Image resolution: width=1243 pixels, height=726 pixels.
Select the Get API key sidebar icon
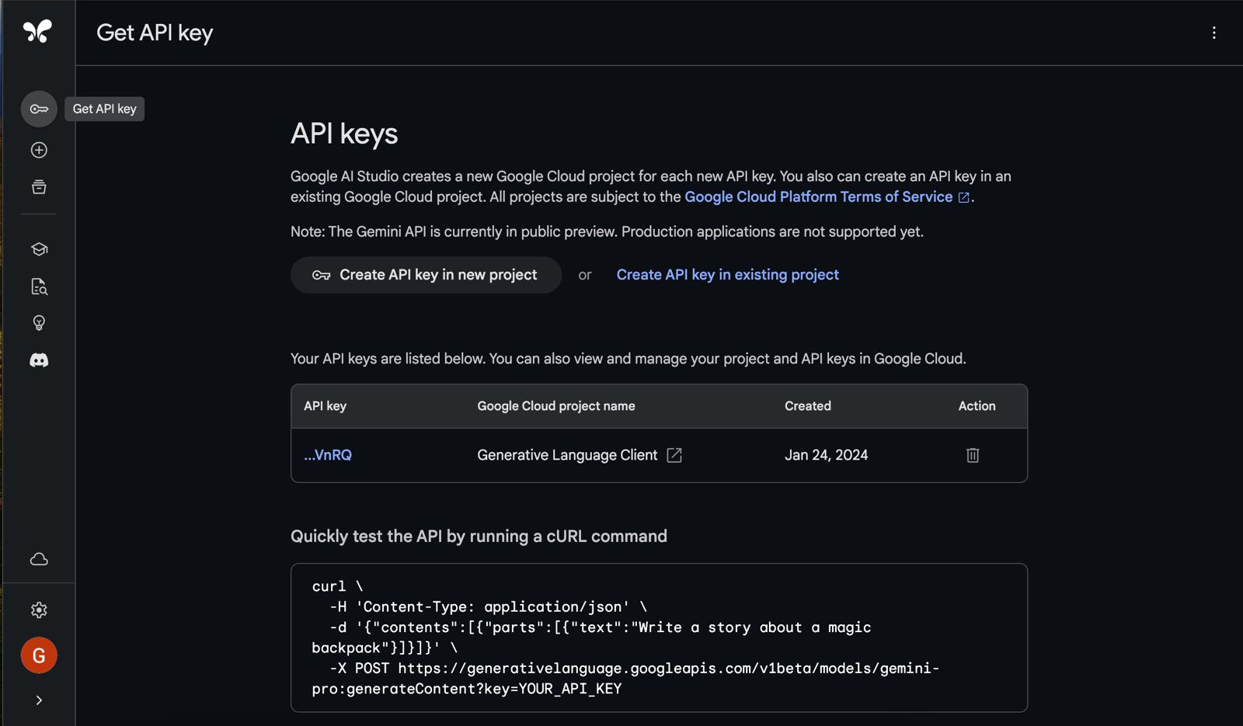39,109
